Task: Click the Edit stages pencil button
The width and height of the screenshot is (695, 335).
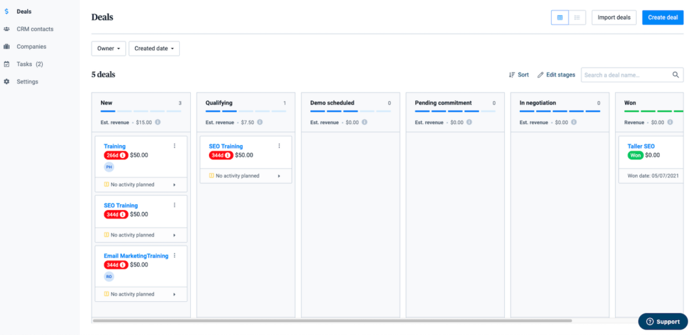Action: tap(556, 75)
